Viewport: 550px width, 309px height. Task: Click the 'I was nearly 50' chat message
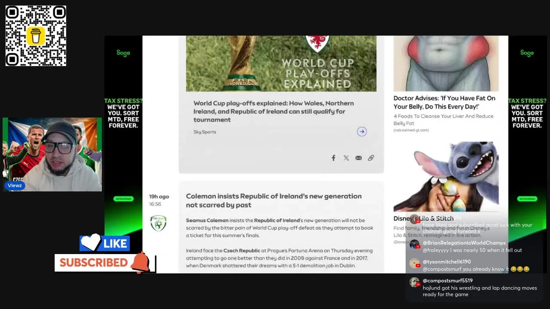pyautogui.click(x=472, y=250)
